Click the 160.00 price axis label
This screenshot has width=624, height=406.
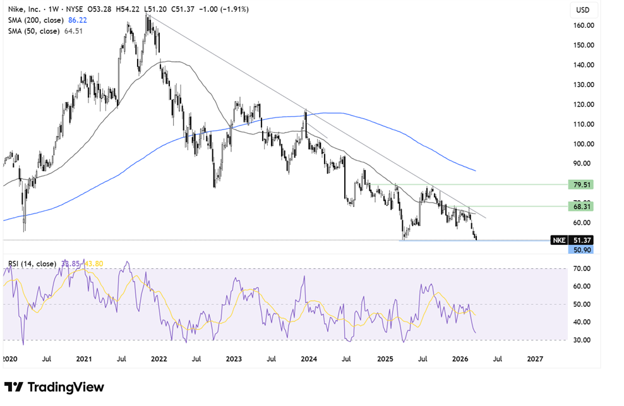tap(583, 25)
